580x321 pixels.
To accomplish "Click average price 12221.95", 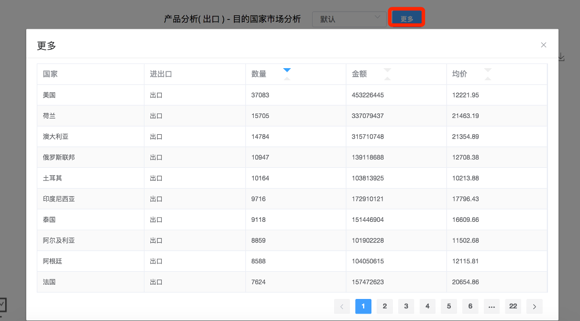I will [465, 95].
